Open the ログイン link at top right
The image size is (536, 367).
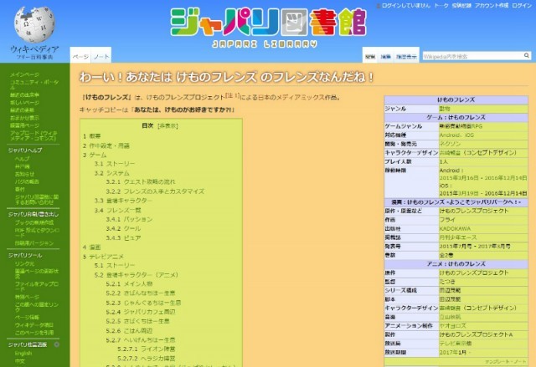point(520,5)
